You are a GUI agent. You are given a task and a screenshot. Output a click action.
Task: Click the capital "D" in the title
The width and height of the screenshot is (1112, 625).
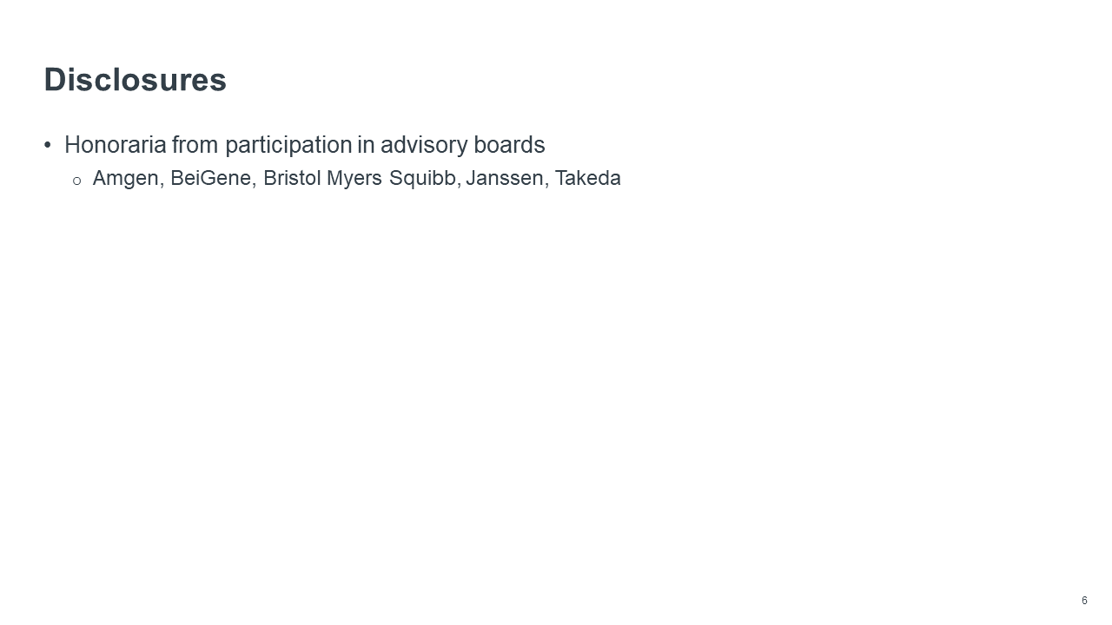(x=55, y=80)
